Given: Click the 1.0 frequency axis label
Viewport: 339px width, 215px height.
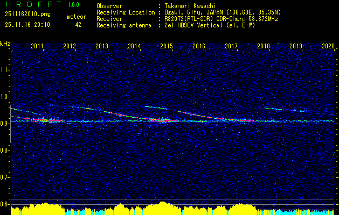Looking at the screenshot, I should [x=4, y=97].
